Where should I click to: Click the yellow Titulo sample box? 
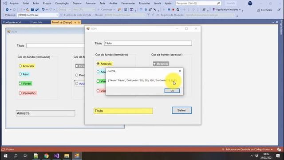123,111
